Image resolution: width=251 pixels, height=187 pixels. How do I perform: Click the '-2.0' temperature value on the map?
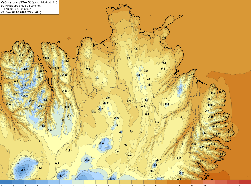(x=15, y=94)
